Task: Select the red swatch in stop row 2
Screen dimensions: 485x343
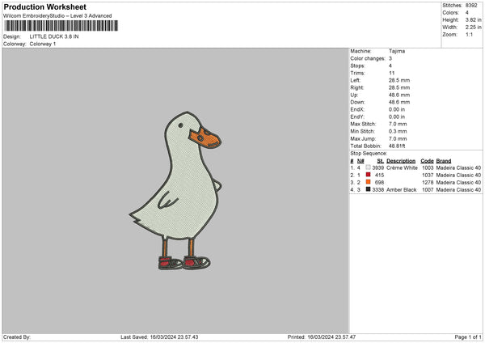Action: pyautogui.click(x=368, y=175)
